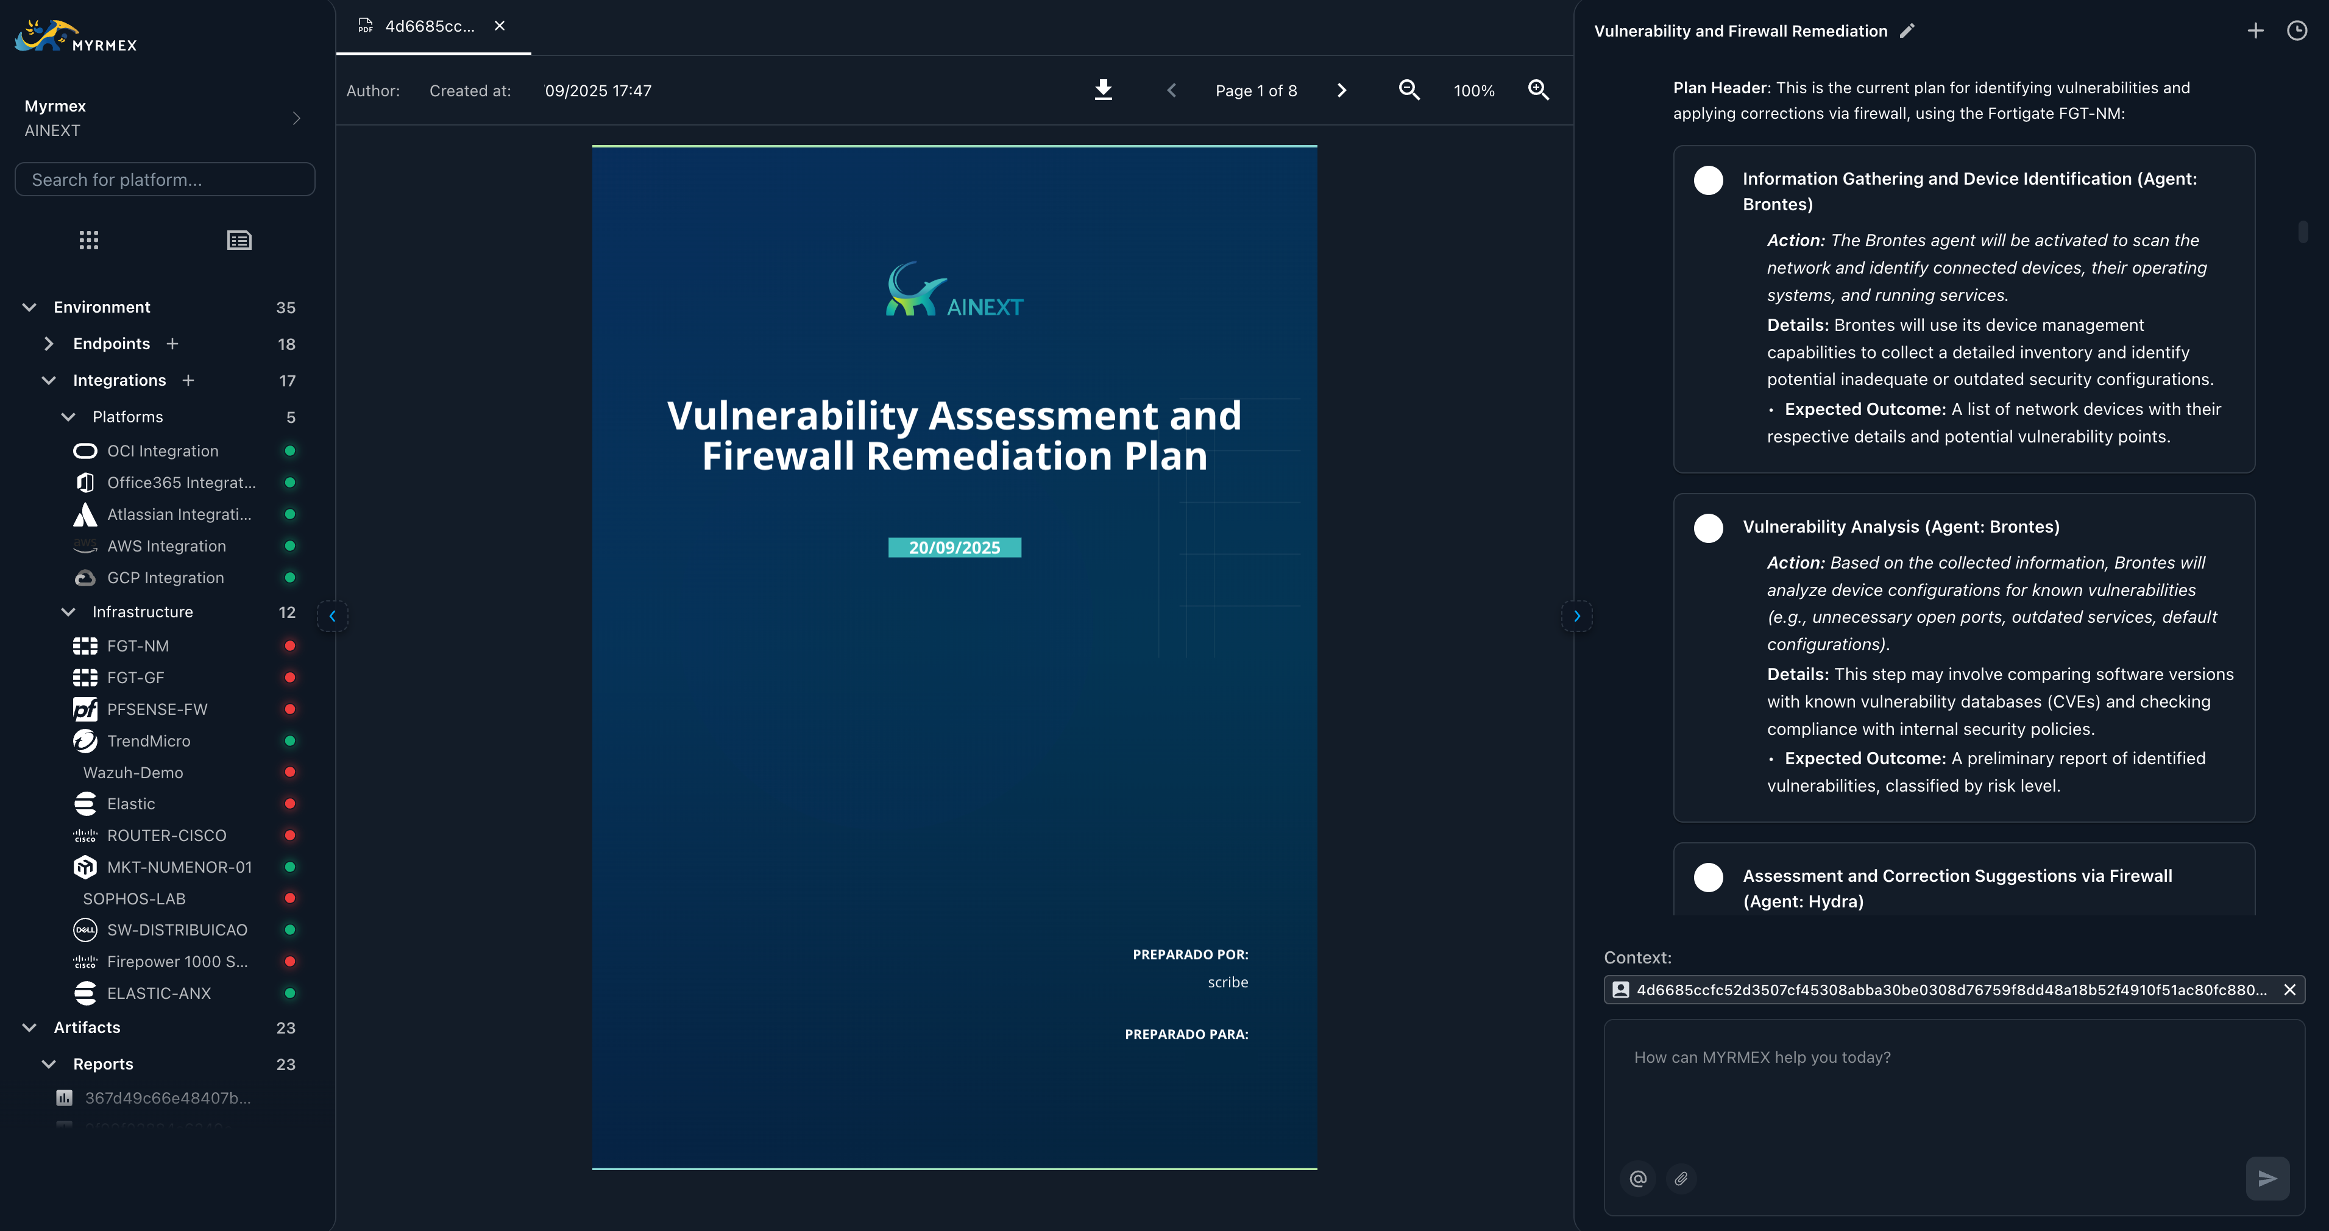
Task: Select Vulnerability Analysis step radio circle
Action: [1708, 528]
